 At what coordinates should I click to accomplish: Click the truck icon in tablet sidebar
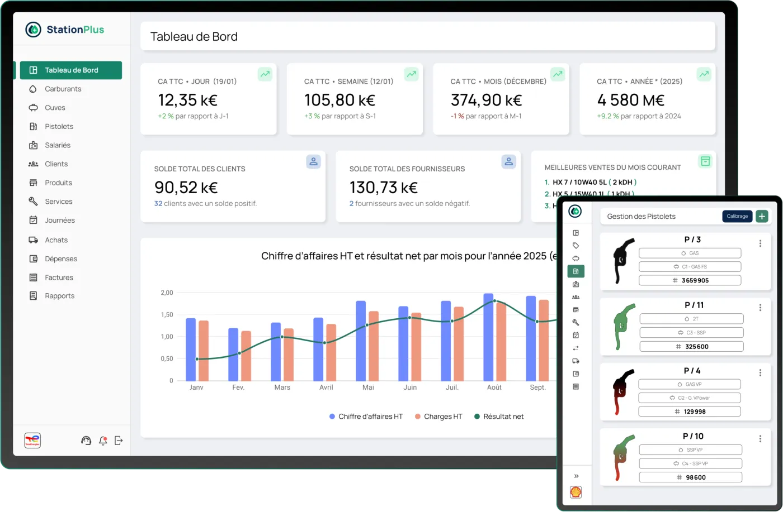click(x=576, y=361)
